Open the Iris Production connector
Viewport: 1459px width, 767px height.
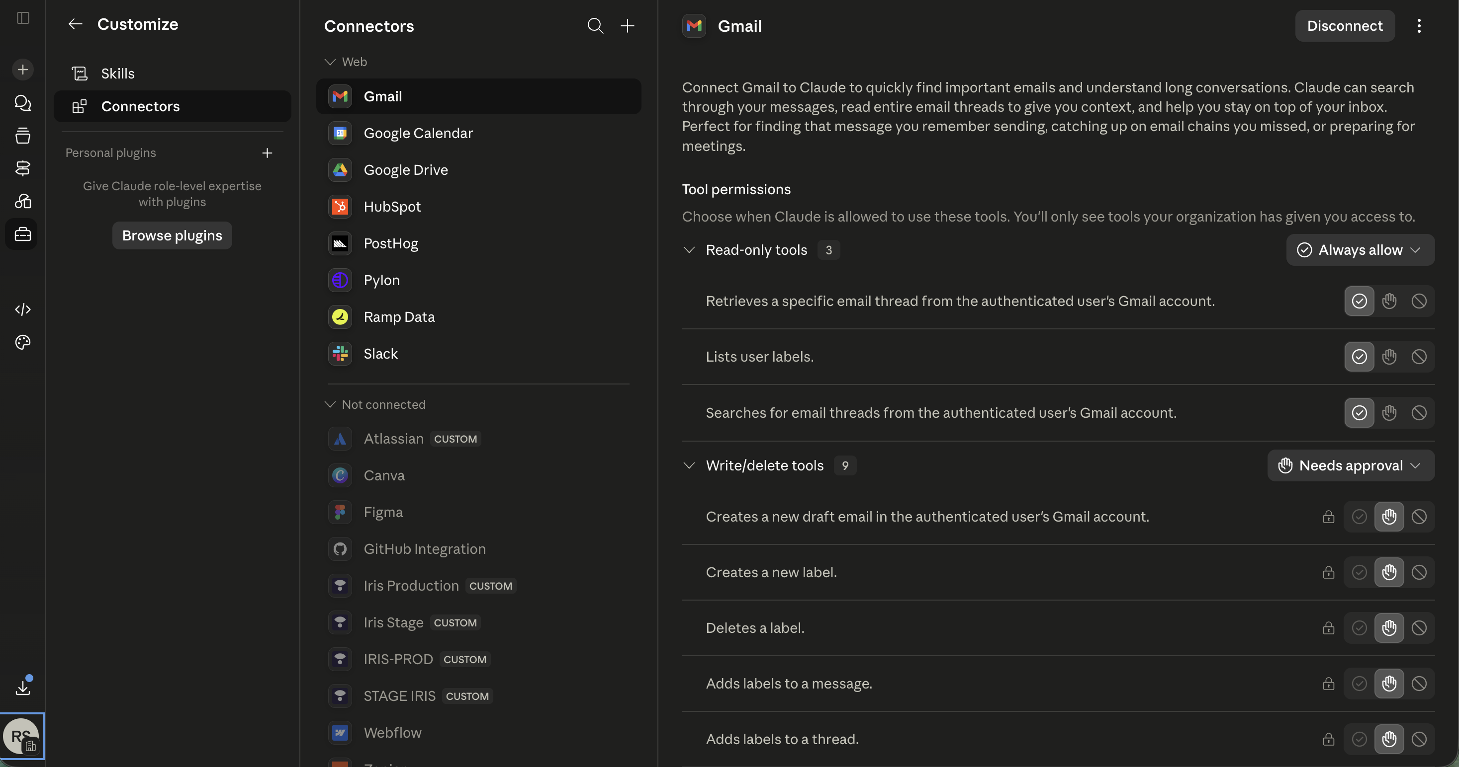tap(478, 586)
